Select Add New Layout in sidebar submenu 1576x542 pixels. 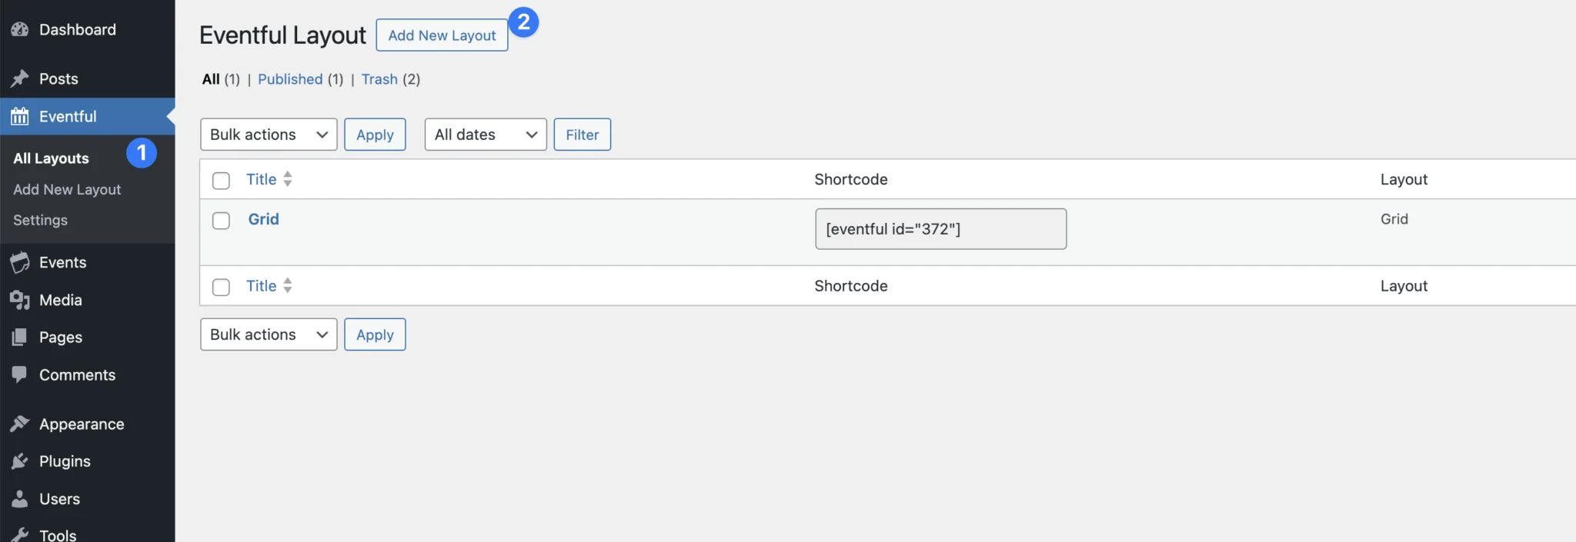pyautogui.click(x=67, y=189)
